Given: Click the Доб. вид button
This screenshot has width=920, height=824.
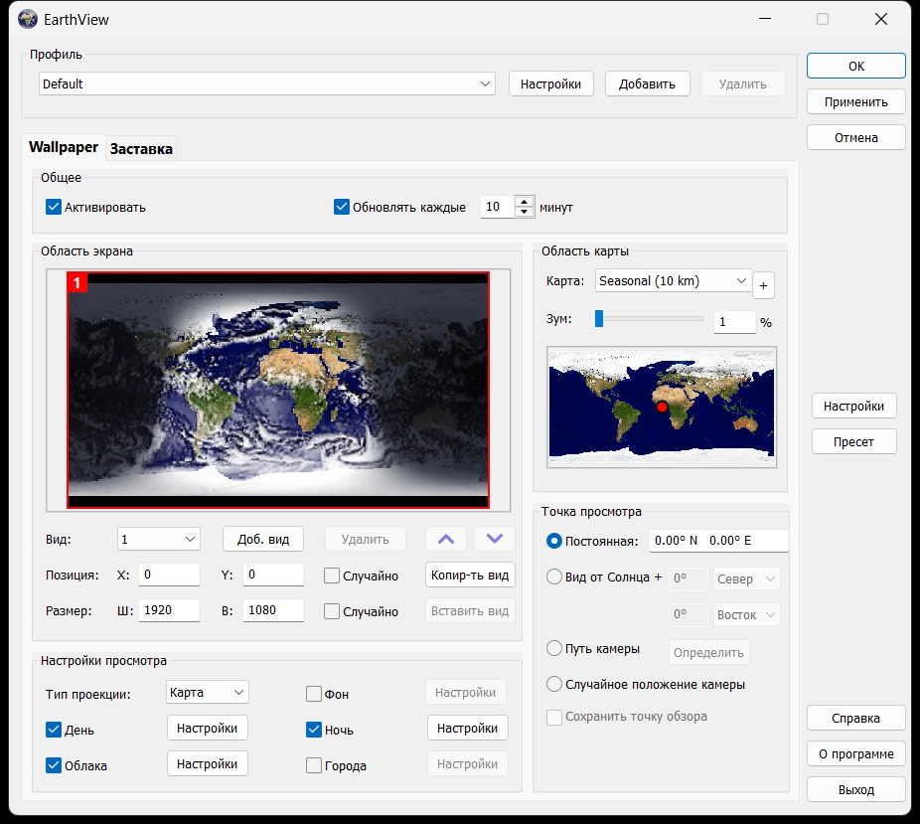Looking at the screenshot, I should click(x=263, y=539).
